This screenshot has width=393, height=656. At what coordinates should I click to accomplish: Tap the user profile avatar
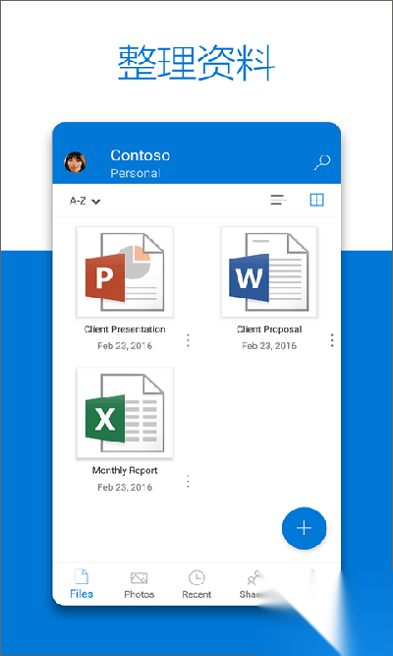click(x=76, y=162)
